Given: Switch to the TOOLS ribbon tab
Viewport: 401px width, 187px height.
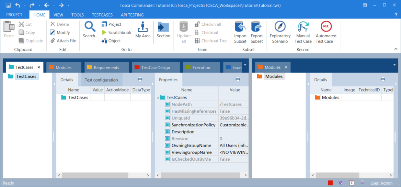Looking at the screenshot, I should click(78, 15).
